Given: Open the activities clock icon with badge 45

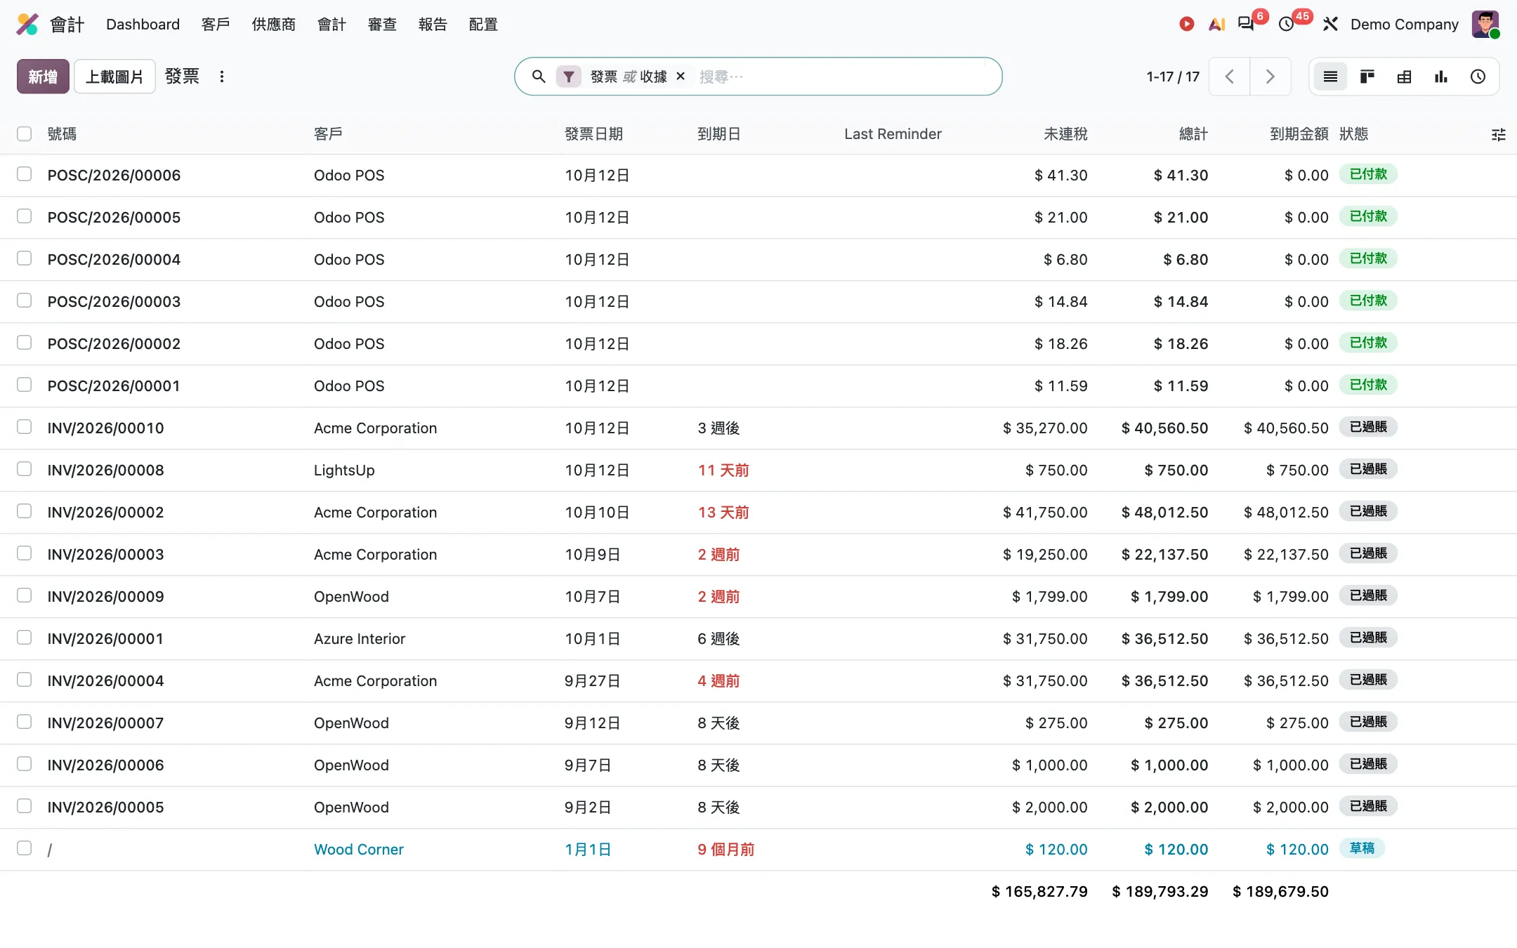Looking at the screenshot, I should (1287, 25).
